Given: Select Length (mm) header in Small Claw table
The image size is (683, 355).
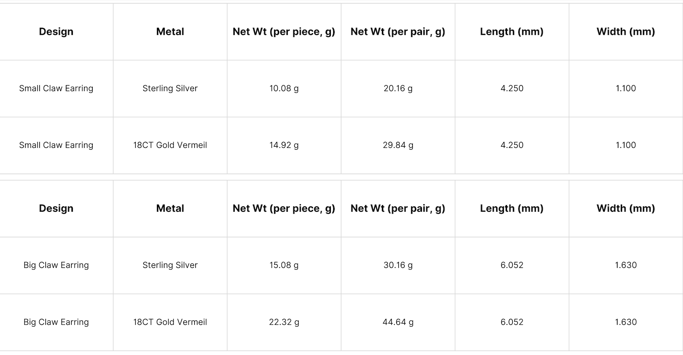Looking at the screenshot, I should point(511,32).
